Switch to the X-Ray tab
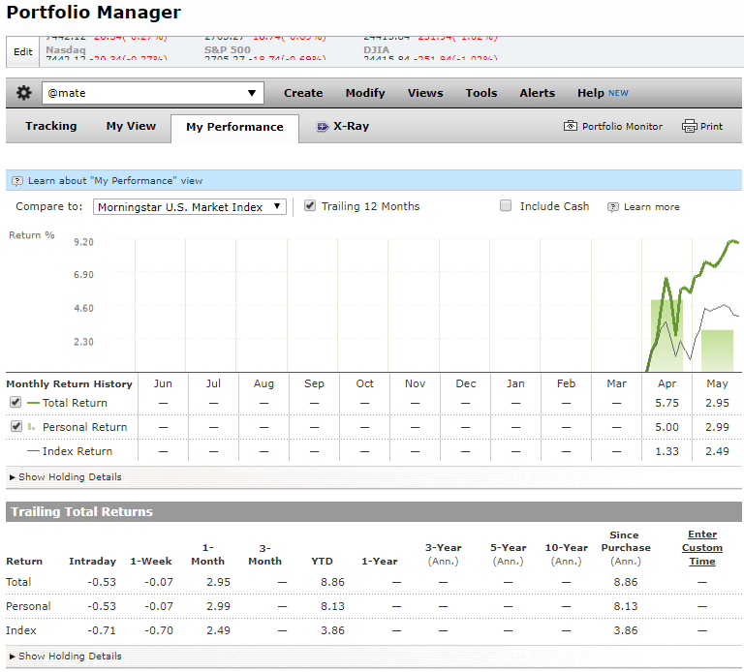This screenshot has width=744, height=672. click(x=343, y=126)
